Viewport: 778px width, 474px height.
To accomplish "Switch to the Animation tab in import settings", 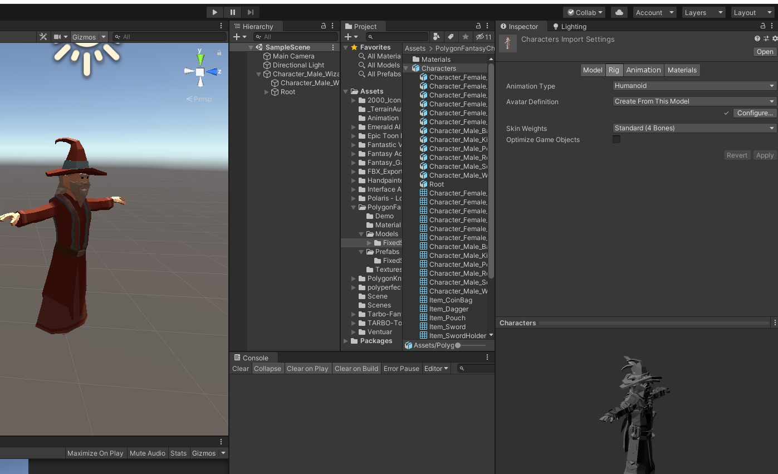I will point(643,70).
